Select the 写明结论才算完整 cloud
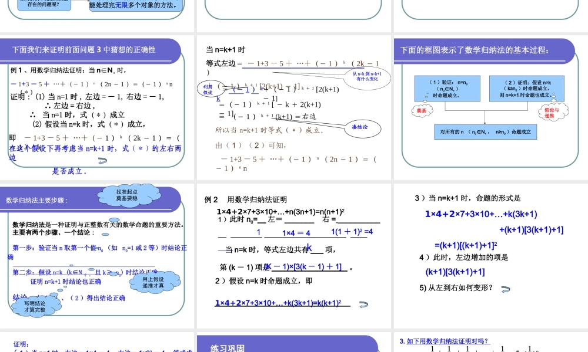588x352 pixels. [35, 307]
